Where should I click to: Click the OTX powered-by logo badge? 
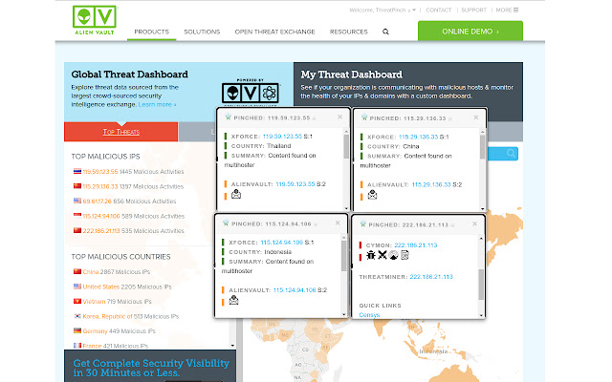pyautogui.click(x=251, y=92)
